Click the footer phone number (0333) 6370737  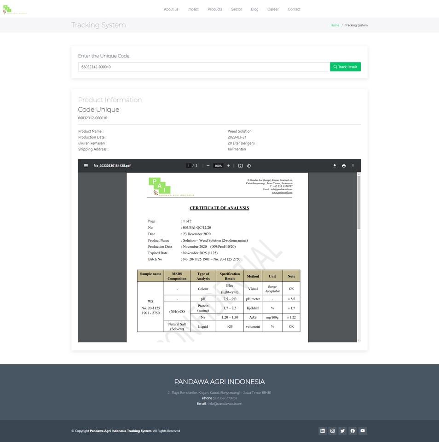tap(225, 398)
